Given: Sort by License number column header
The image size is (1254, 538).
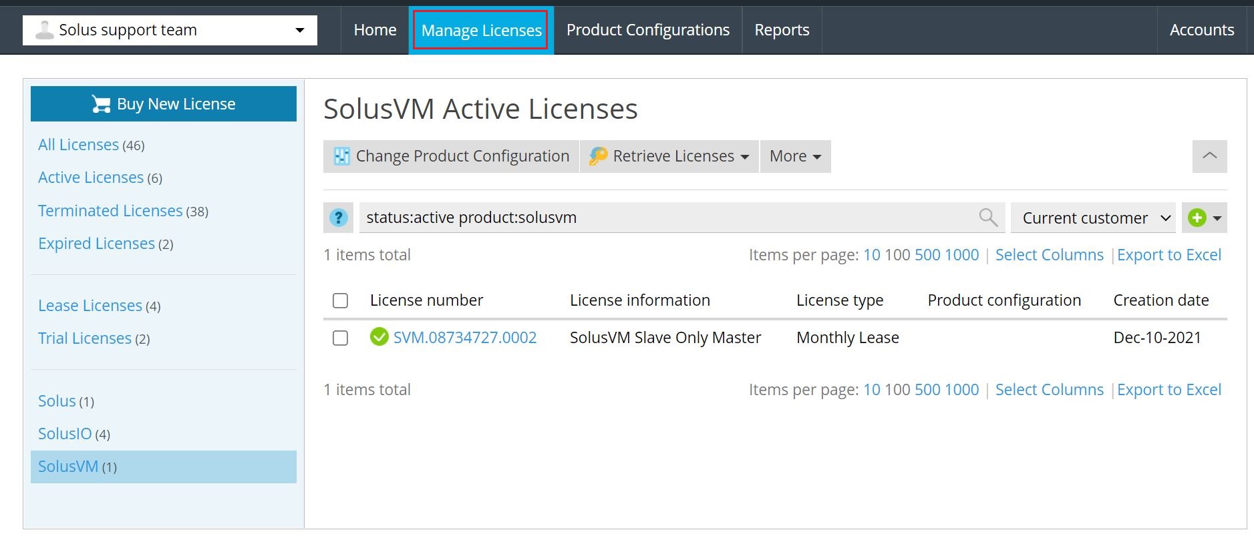Looking at the screenshot, I should pyautogui.click(x=426, y=300).
